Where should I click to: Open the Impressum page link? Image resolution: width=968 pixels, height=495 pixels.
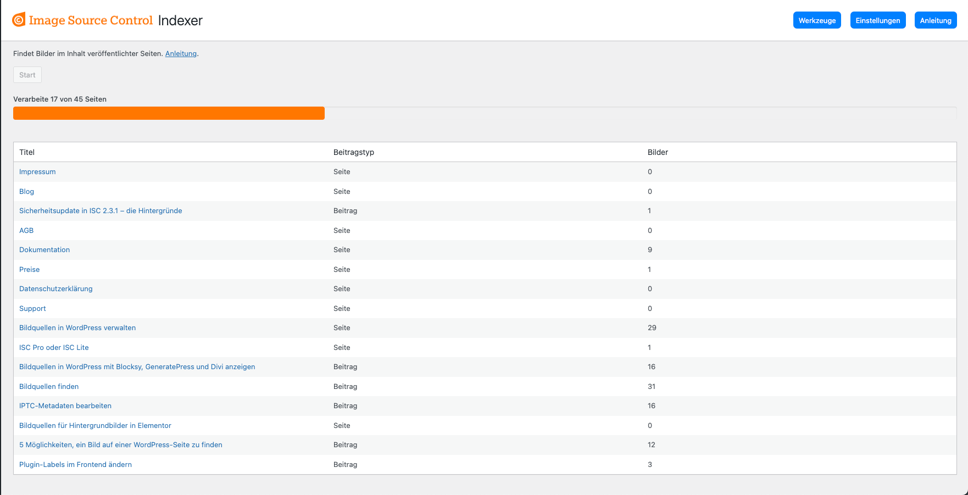(x=37, y=172)
